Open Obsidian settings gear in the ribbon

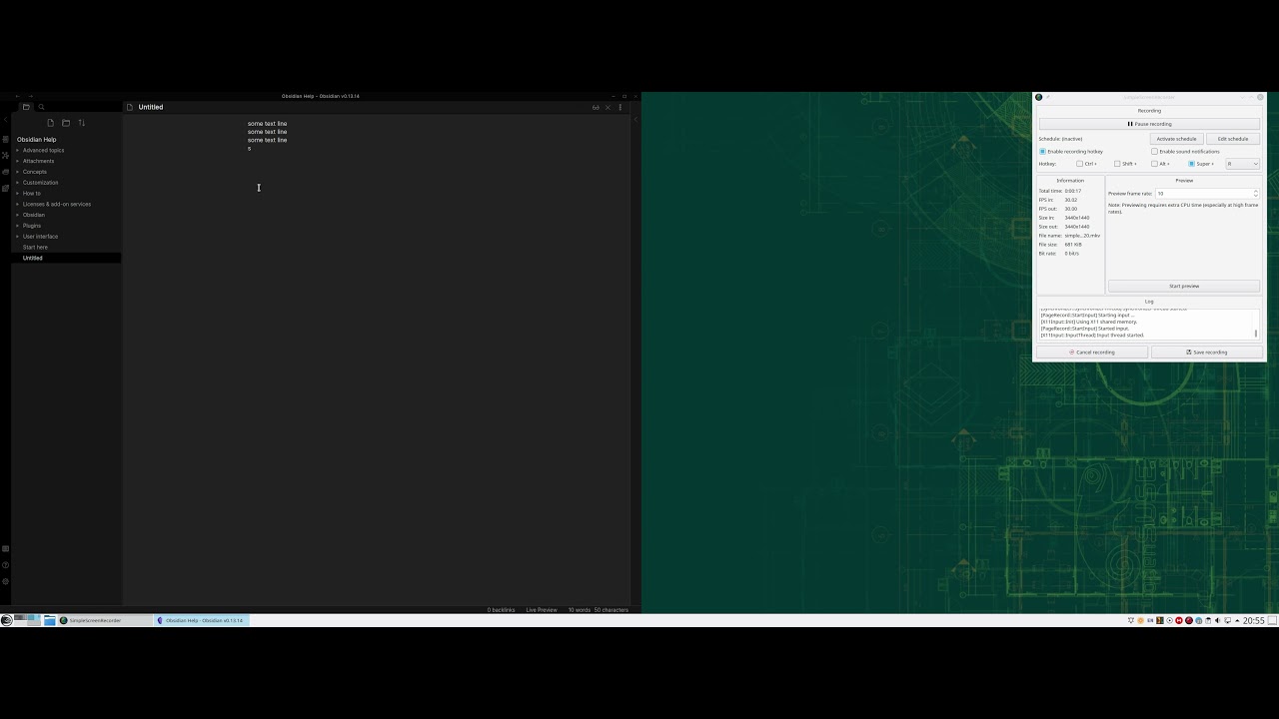[x=5, y=581]
